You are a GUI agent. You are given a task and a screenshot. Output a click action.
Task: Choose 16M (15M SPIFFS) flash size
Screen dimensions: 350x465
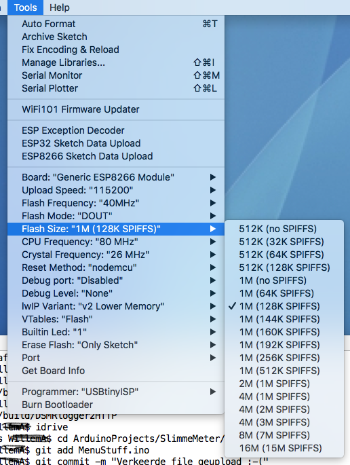284,448
